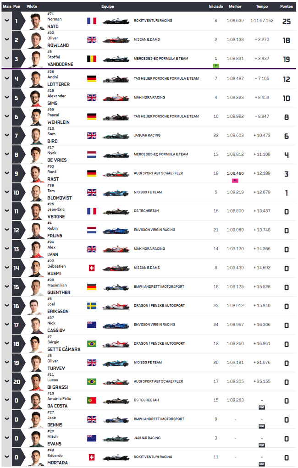Click the Belgian flag next to Vandoorne
Viewport: 298px width, 468px height.
[x=92, y=59]
